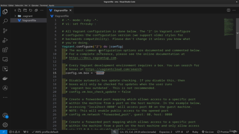Create a new folder in Explorer
Viewport: 239px width, 134px height.
tap(25, 10)
